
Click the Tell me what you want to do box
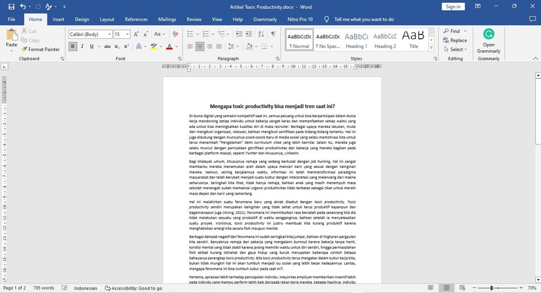(363, 19)
